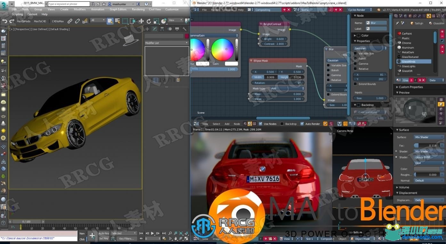The height and width of the screenshot is (244, 446).
Task: Open the Mask type Add dropdown
Action: tap(287, 89)
